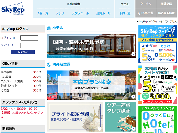Open the 定期システムメンテナンス notice link

click(x=22, y=115)
